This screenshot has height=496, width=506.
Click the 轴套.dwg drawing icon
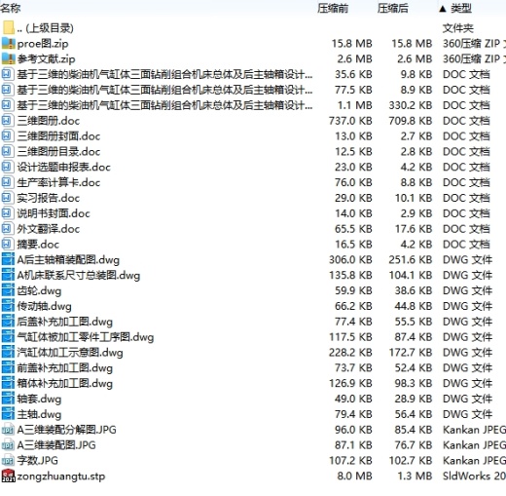pyautogui.click(x=8, y=399)
